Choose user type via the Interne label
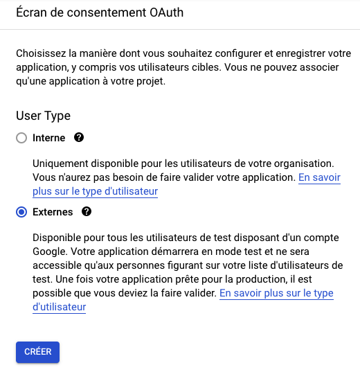 [49, 138]
